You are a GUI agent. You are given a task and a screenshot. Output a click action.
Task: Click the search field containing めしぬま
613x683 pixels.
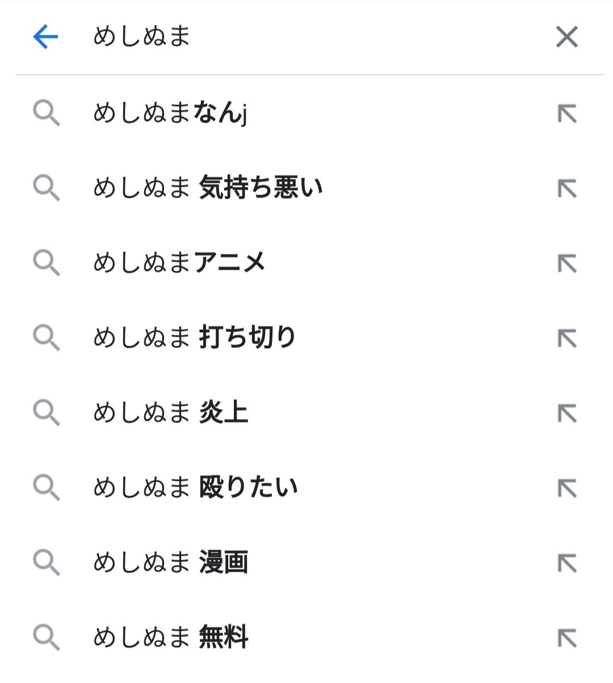coord(306,37)
